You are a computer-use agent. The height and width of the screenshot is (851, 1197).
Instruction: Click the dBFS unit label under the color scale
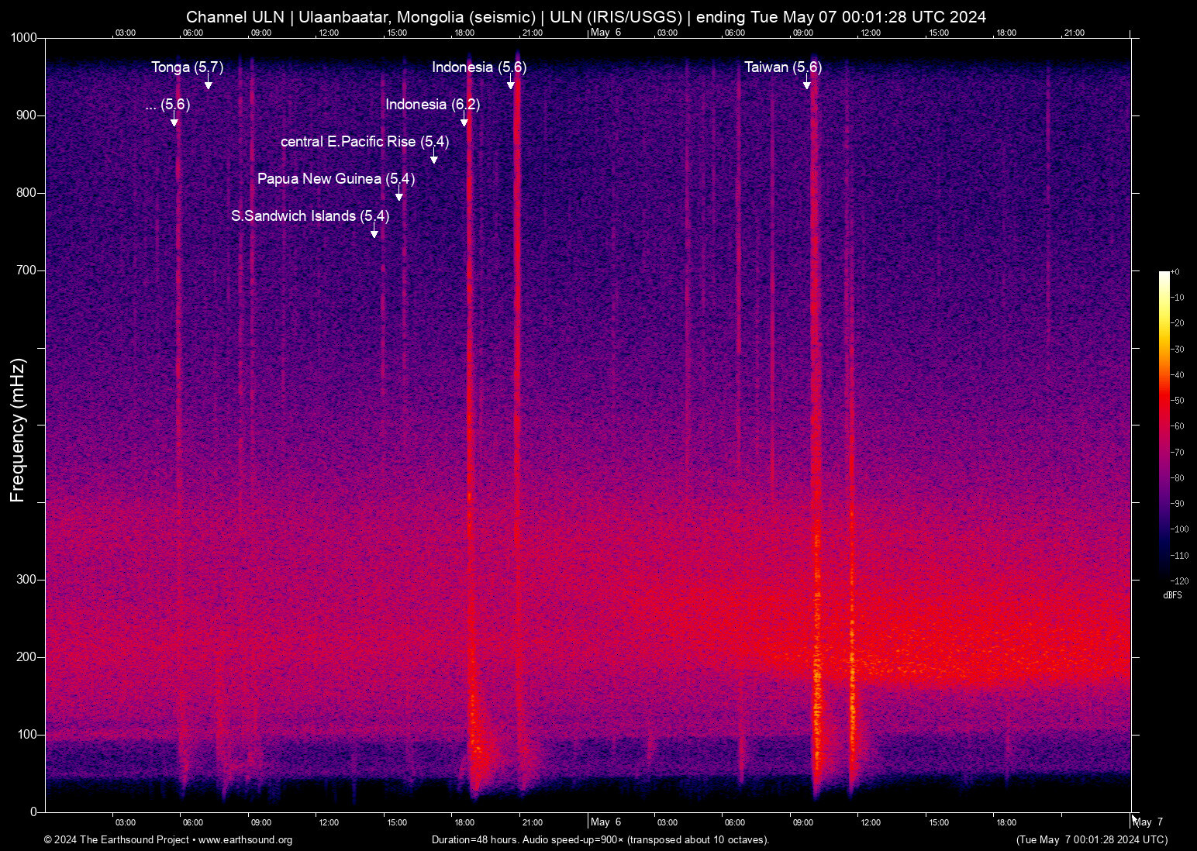[1171, 595]
